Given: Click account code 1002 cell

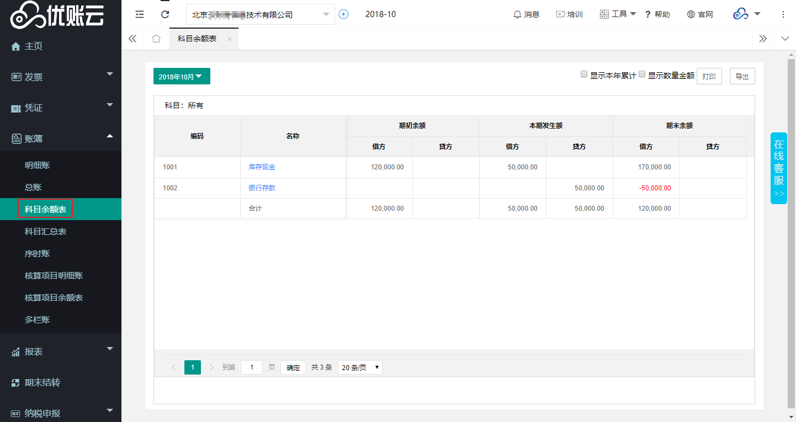Looking at the screenshot, I should click(x=197, y=188).
